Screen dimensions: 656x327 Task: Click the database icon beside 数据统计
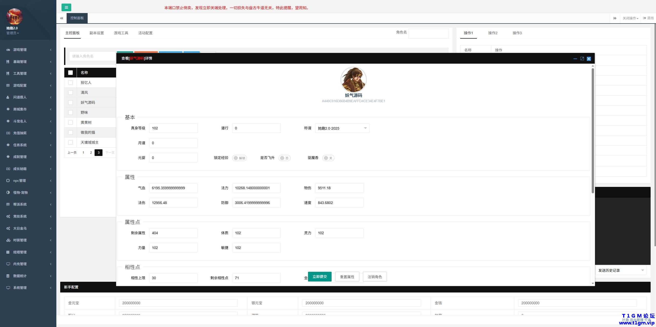tap(8, 276)
